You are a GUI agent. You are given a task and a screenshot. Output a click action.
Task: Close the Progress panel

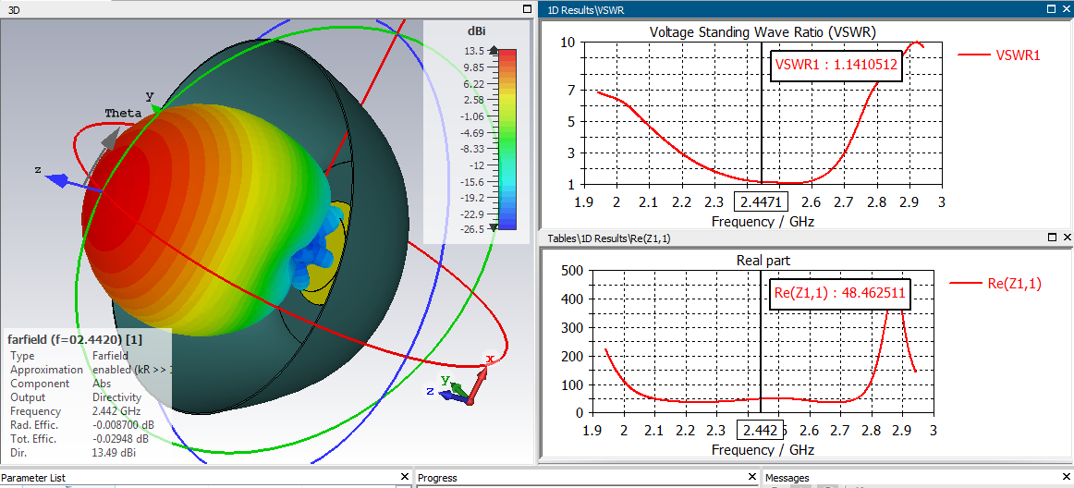pos(751,477)
